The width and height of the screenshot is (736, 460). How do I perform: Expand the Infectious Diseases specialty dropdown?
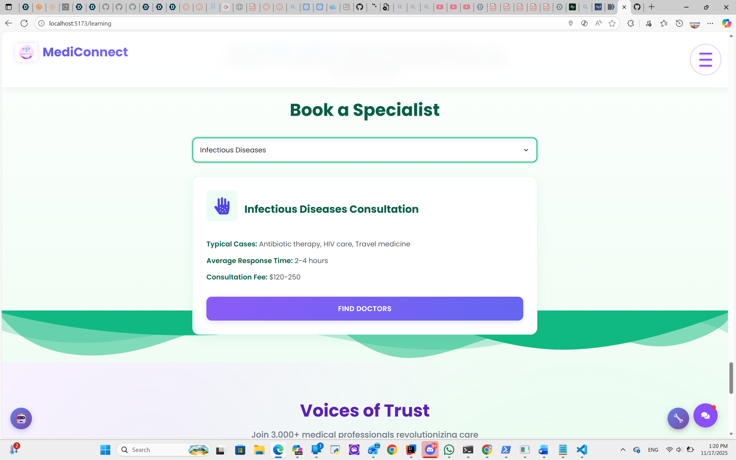tap(364, 150)
